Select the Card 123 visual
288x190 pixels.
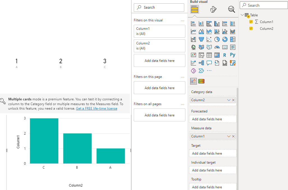225,47
